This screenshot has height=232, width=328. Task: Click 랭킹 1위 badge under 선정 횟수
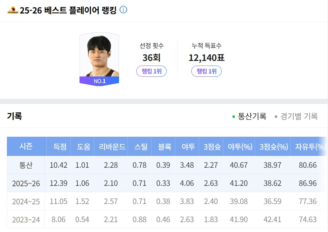[x=151, y=71]
